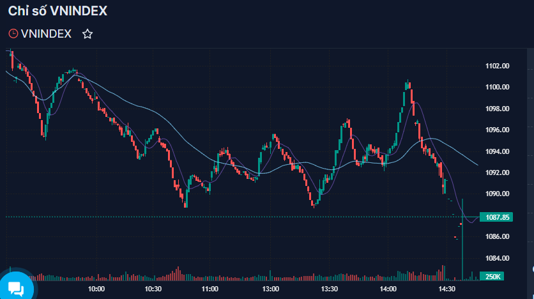Click the current price label 1087.85
Screen dimensions: 534x299
pyautogui.click(x=496, y=217)
